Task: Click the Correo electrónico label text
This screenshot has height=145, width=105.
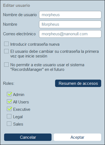Action: (19, 34)
